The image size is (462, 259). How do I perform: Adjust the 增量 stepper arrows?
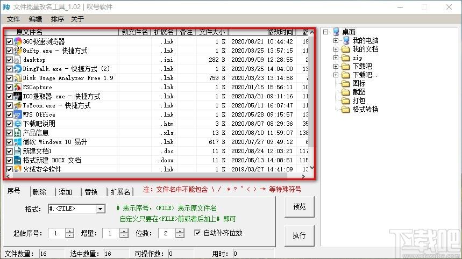[x=124, y=233]
